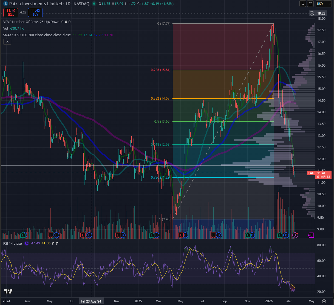Select the SMAs 10 50 100 200 legend
334x305 pixels.
coord(37,35)
